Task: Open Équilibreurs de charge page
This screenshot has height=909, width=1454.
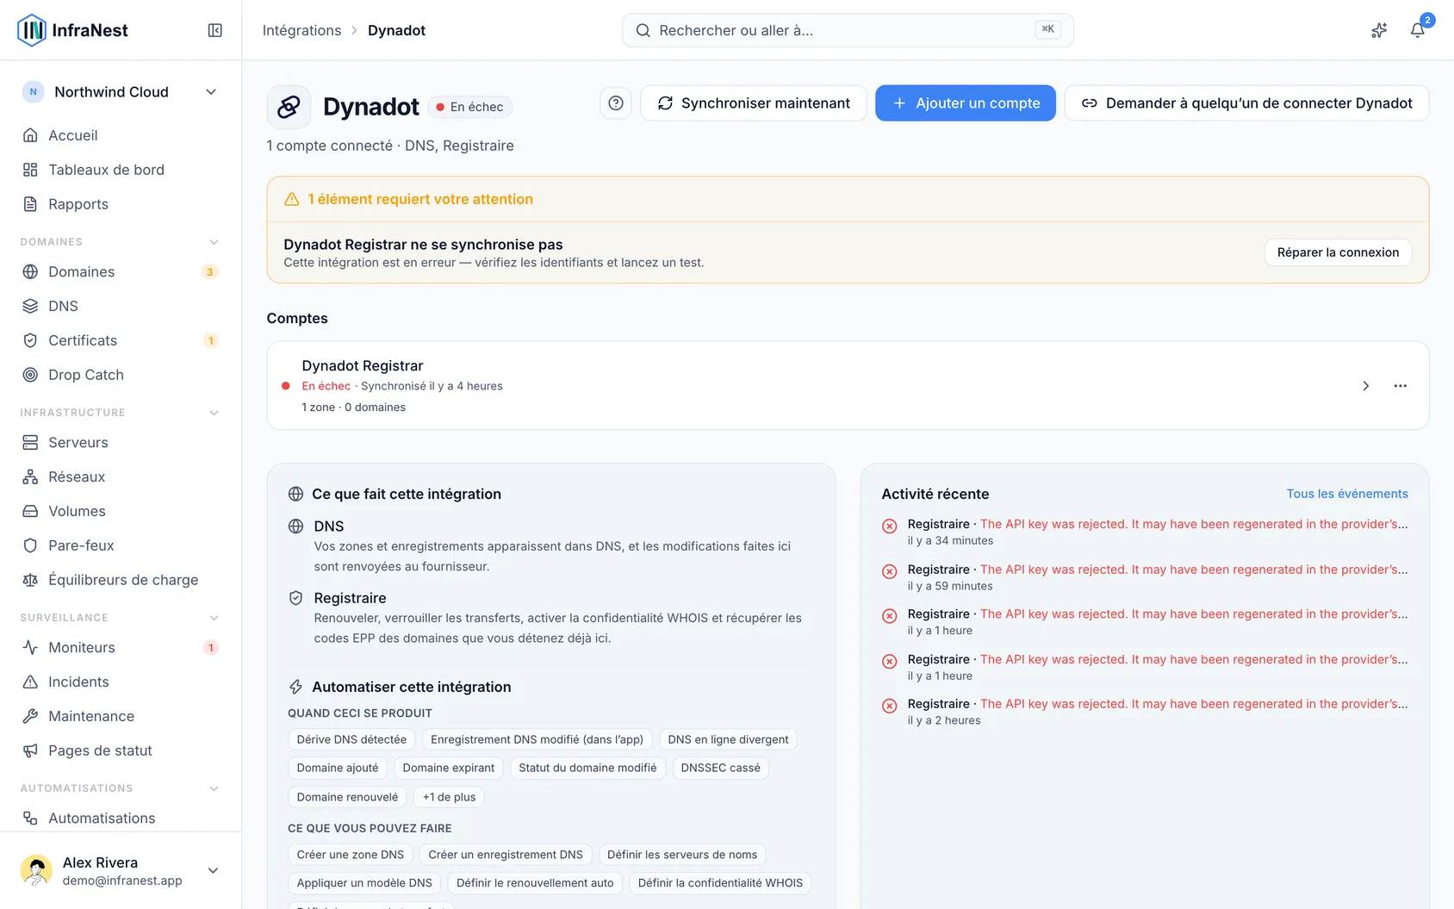Action: coord(121,580)
